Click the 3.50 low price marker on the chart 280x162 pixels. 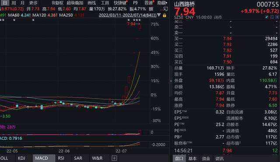pos(6,116)
